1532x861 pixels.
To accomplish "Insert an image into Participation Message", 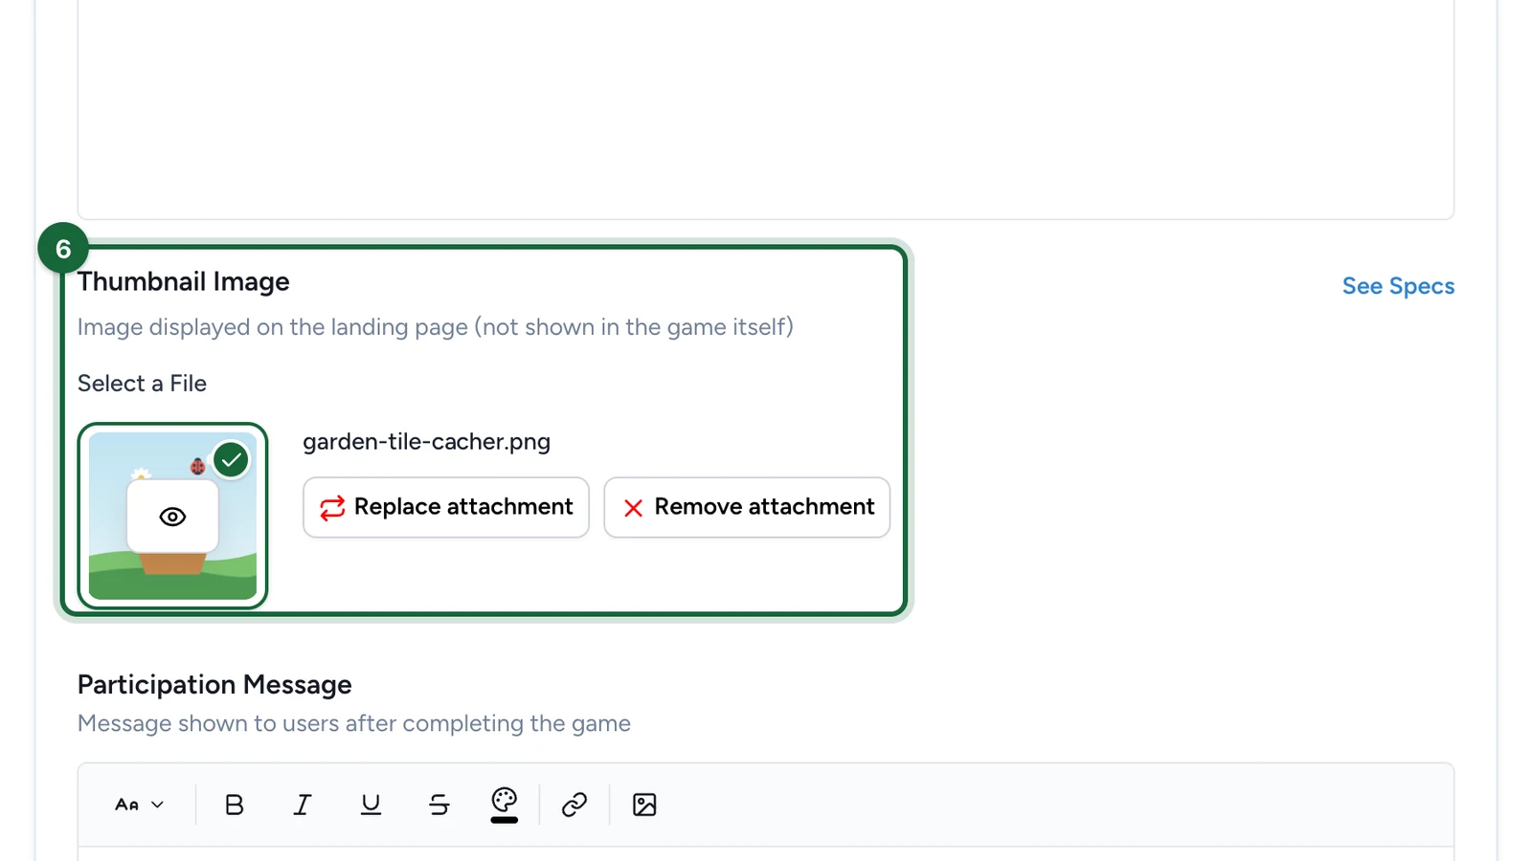I will pos(644,805).
